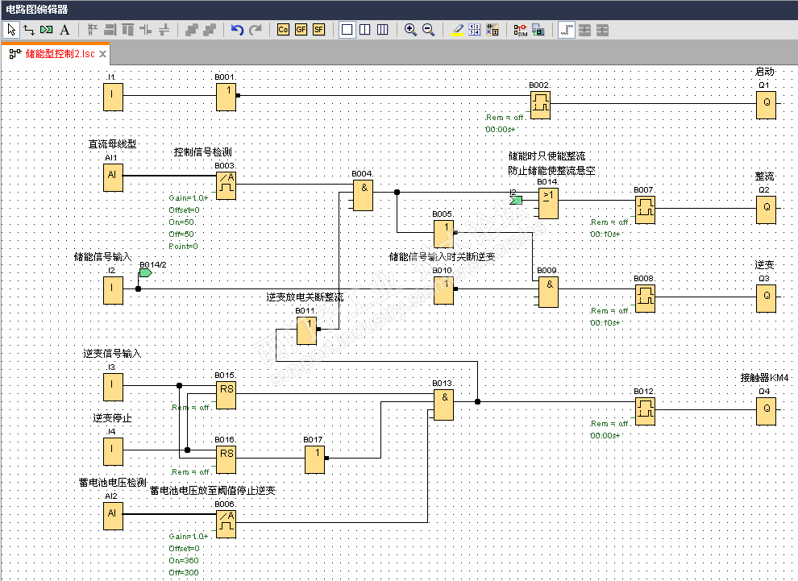This screenshot has width=798, height=581.
Task: Click the send to back icon
Action: (209, 30)
